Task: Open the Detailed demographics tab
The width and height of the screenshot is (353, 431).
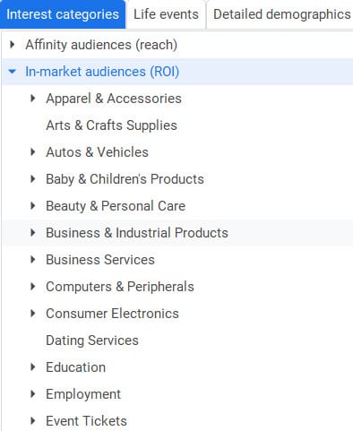Action: pos(281,14)
